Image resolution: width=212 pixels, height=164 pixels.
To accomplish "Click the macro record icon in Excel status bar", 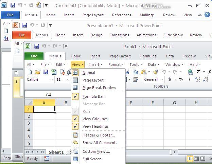I will point(47,159).
